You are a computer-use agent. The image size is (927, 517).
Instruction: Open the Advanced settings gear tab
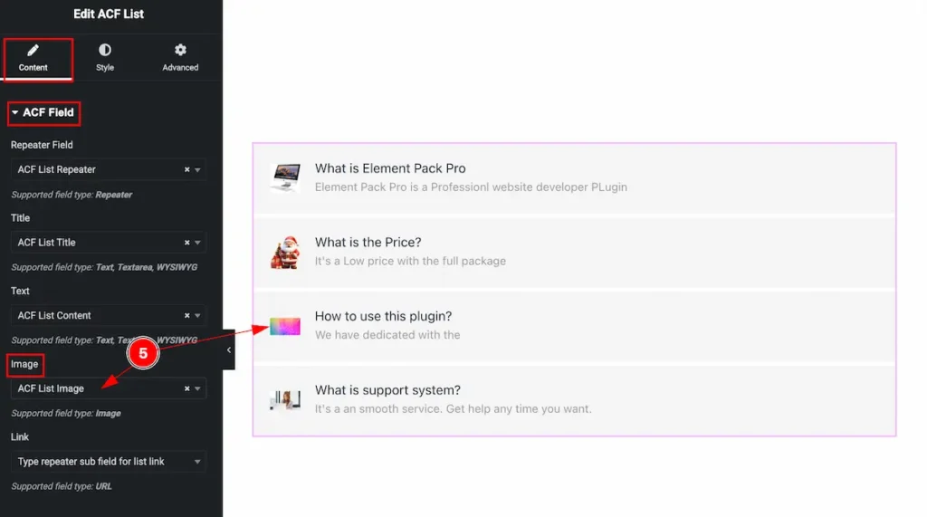(180, 57)
